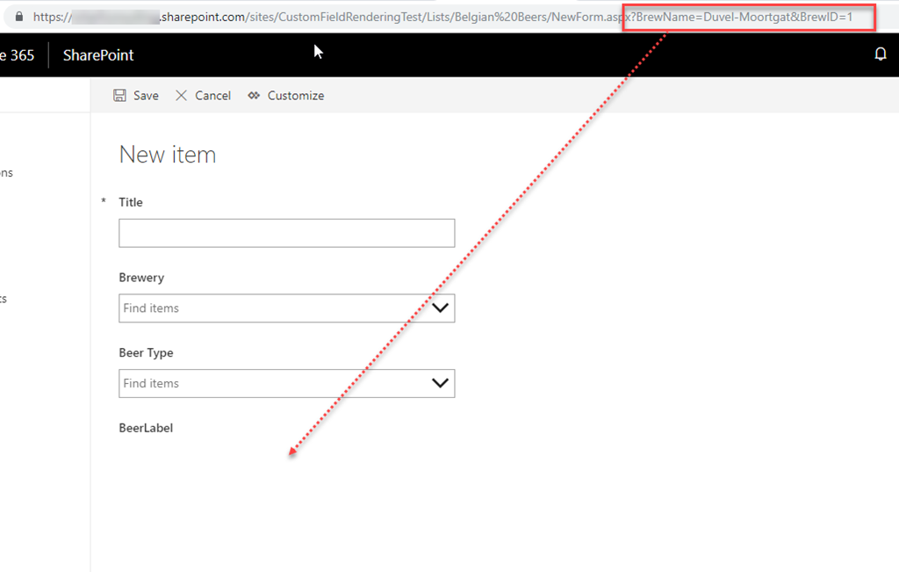Image resolution: width=899 pixels, height=572 pixels.
Task: Click the X icon beside Cancel
Action: tap(182, 95)
